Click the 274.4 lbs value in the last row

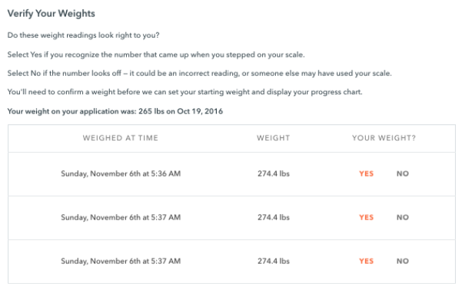(274, 261)
